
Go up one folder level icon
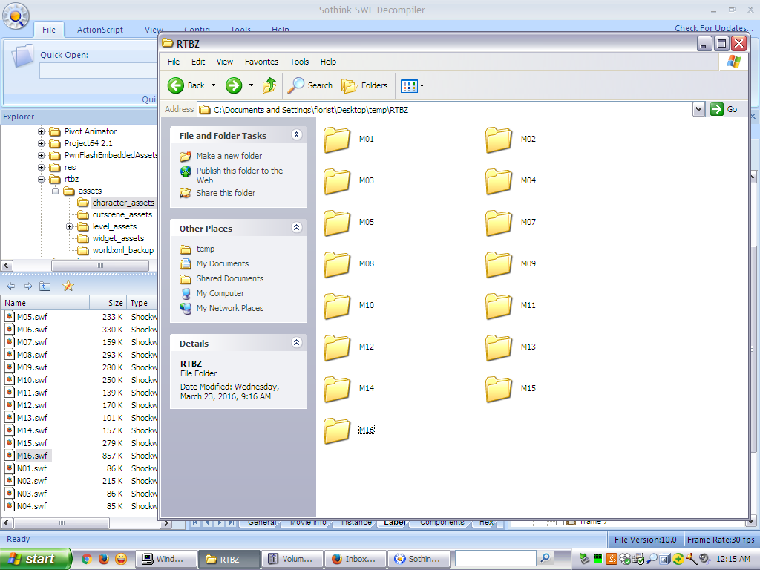(x=269, y=85)
